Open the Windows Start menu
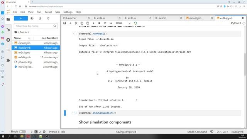 [x=3, y=136]
